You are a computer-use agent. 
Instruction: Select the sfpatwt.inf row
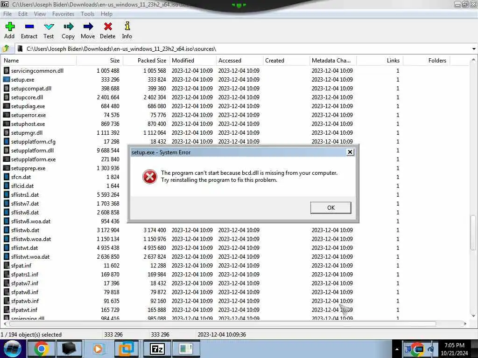pyautogui.click(x=235, y=310)
